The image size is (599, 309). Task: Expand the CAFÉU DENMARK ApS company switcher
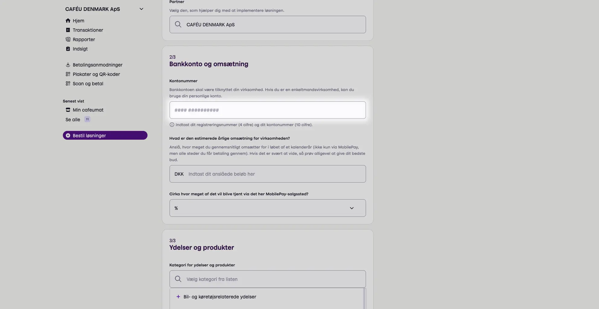(141, 9)
